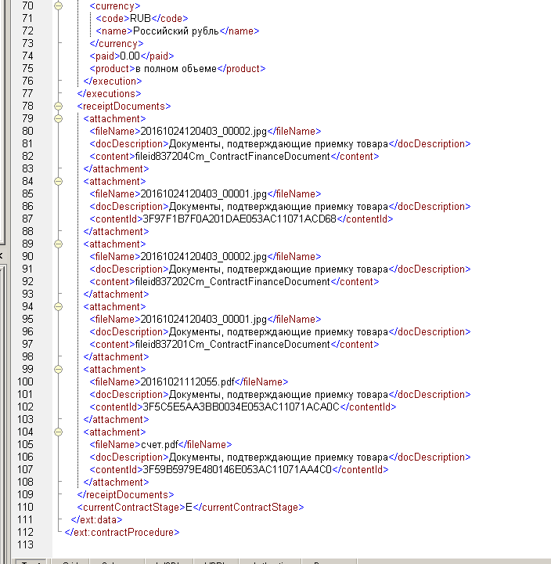The height and width of the screenshot is (564, 551).
Task: Collapse the attachment node on line 79
Action: (x=58, y=119)
